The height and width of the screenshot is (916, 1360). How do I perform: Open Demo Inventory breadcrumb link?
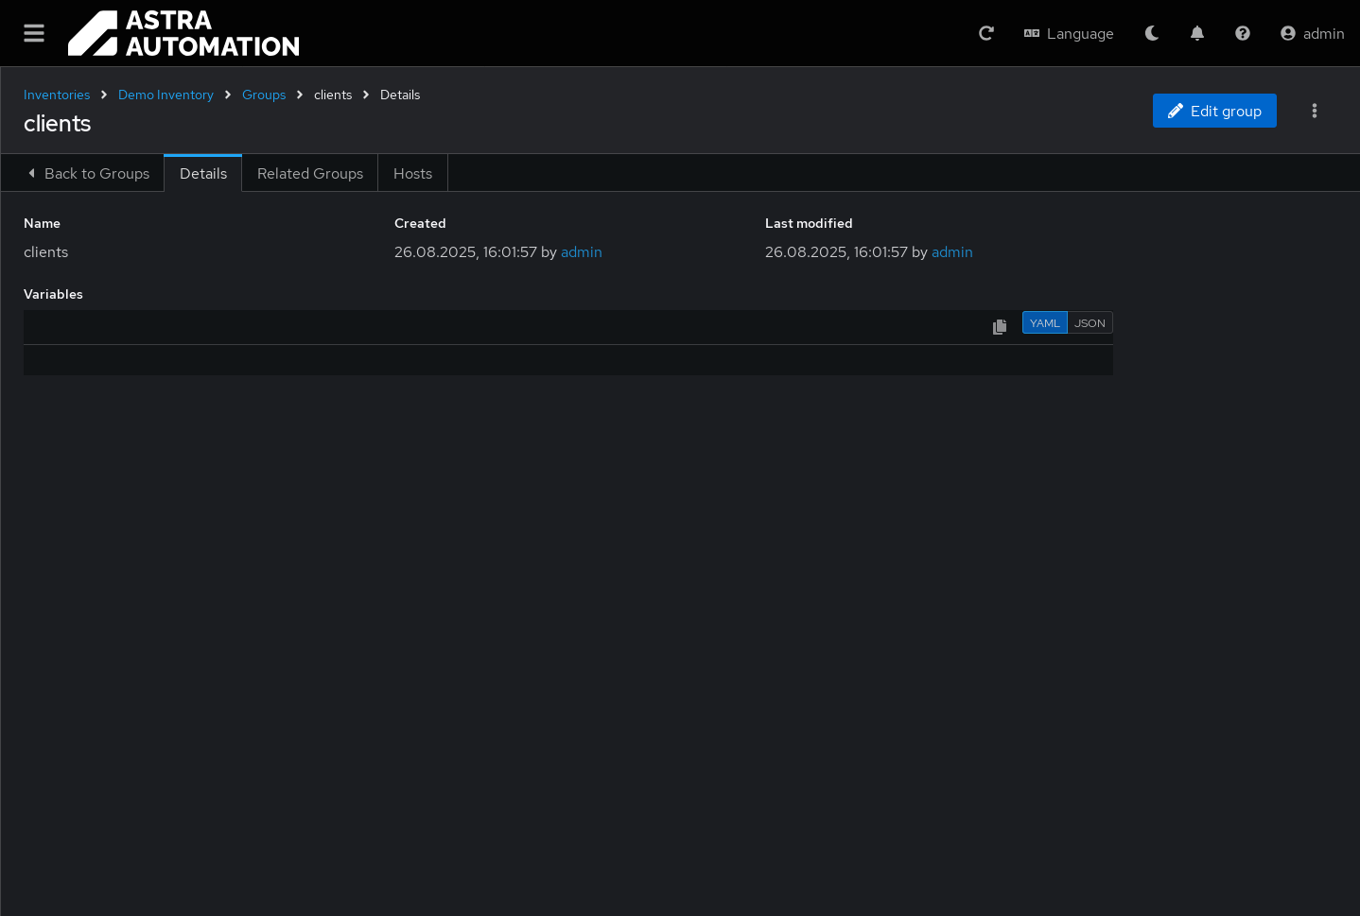[x=166, y=95]
